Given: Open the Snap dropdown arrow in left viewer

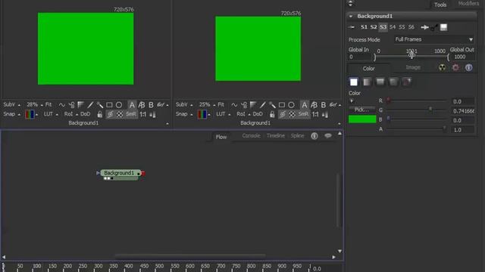Looking at the screenshot, I should [x=19, y=115].
